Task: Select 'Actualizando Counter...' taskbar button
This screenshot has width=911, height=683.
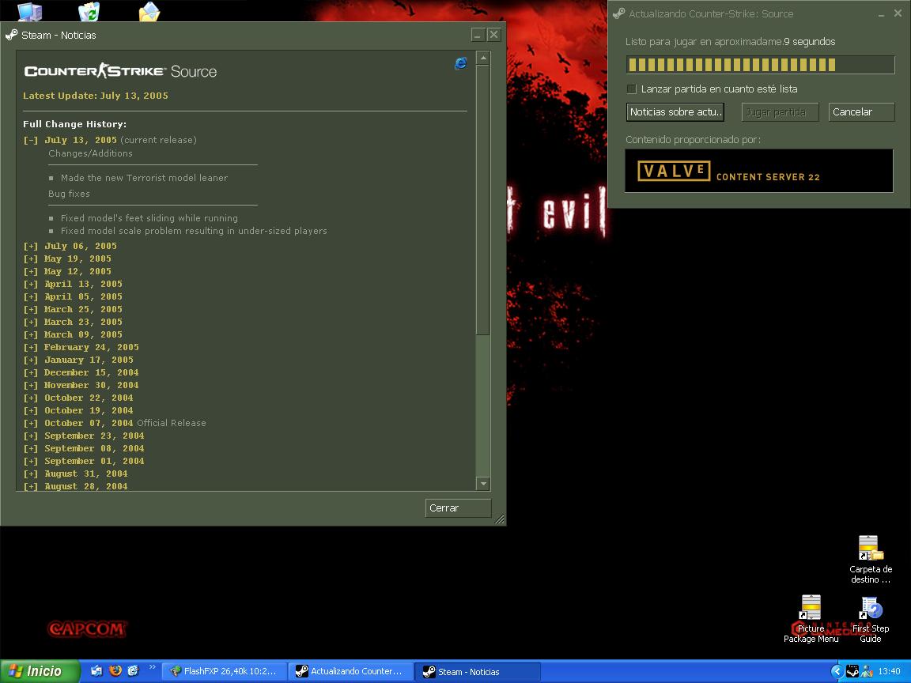Action: point(350,671)
